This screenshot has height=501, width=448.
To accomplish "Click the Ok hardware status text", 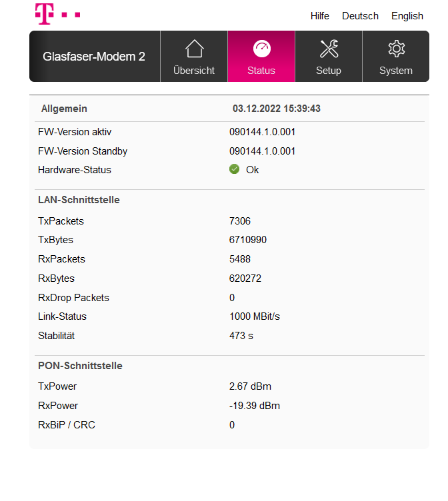I will tap(252, 170).
